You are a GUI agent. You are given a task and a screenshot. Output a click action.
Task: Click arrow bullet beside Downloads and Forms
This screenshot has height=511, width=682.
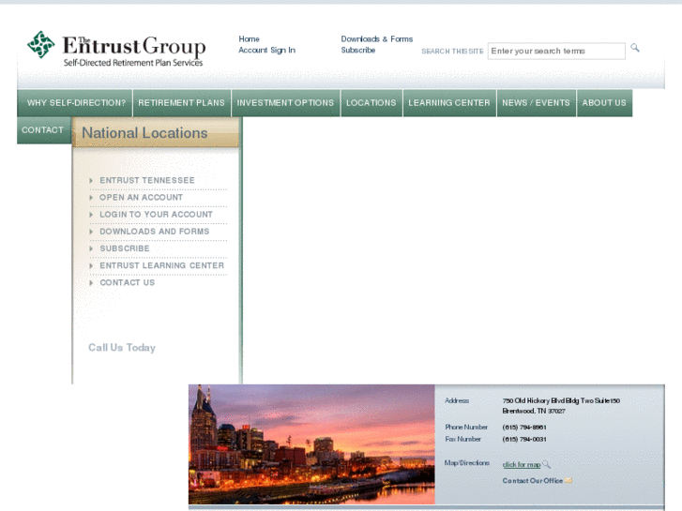[x=91, y=232]
